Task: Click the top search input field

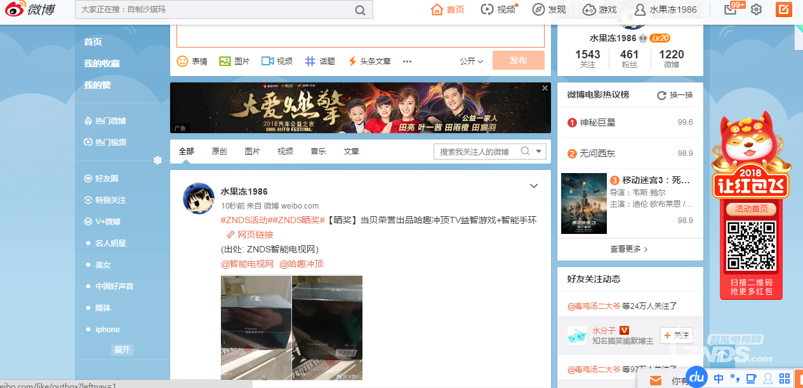Action: click(223, 10)
